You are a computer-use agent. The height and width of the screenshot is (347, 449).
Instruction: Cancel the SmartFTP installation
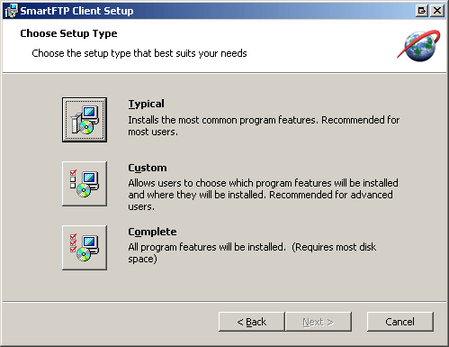[400, 322]
